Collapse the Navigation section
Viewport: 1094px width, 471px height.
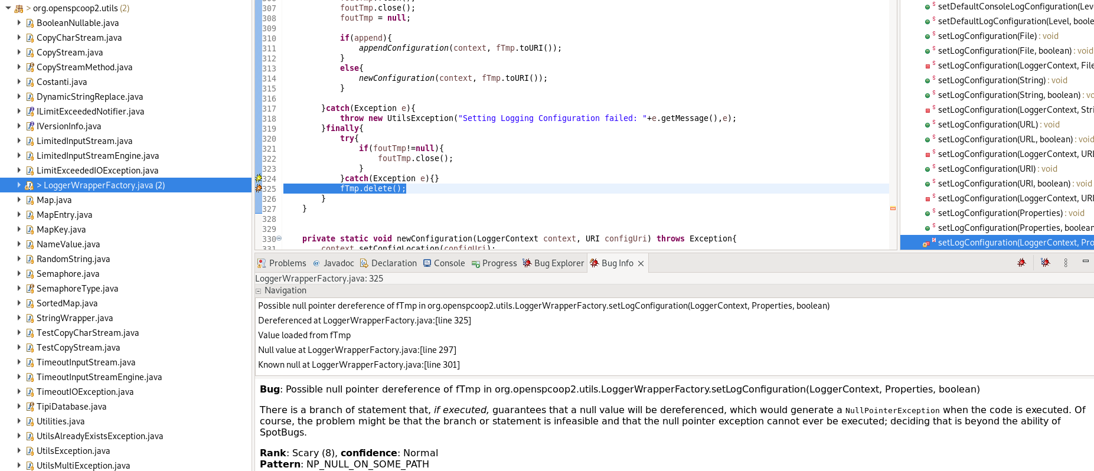click(259, 291)
